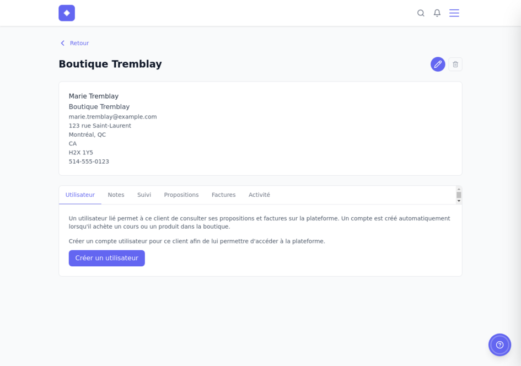The width and height of the screenshot is (521, 366).
Task: Click the tab bar scrollbar down arrow
Action: point(459,201)
